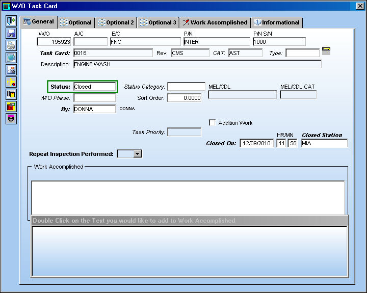
Task: Click the Status Category field
Action: [x=187, y=87]
